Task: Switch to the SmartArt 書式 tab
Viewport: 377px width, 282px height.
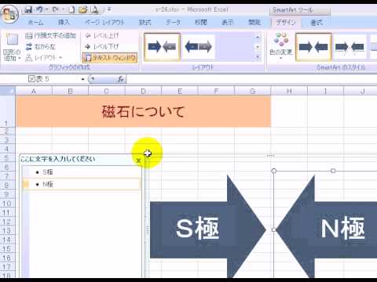Action: [317, 23]
